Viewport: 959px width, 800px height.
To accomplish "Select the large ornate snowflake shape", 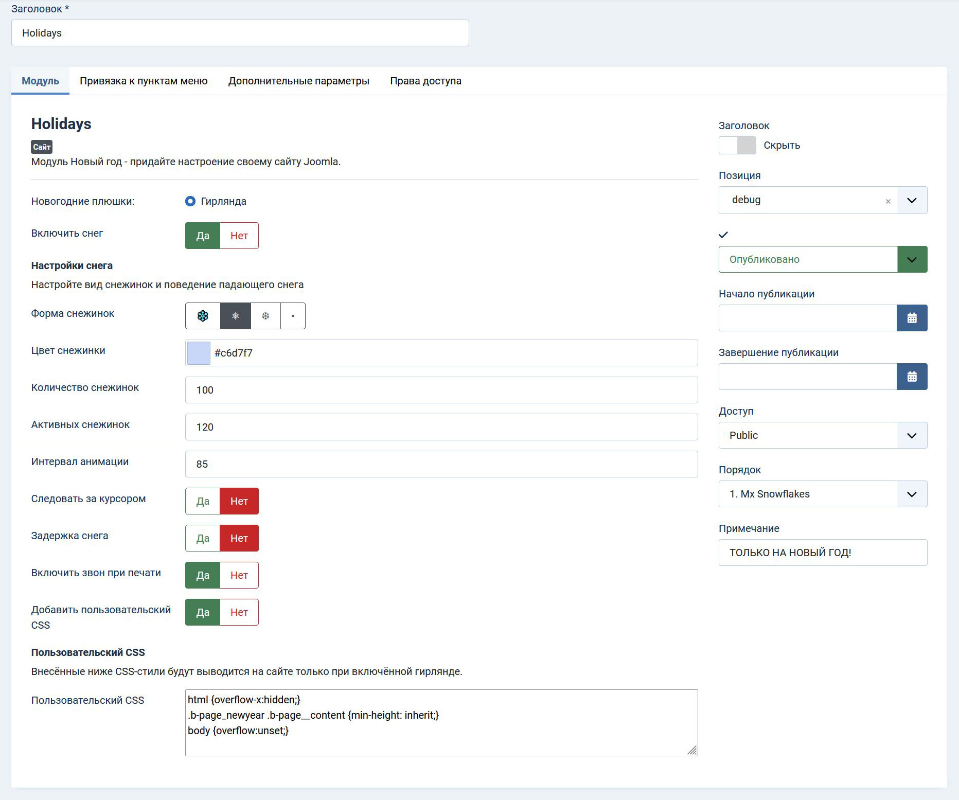I will click(203, 316).
